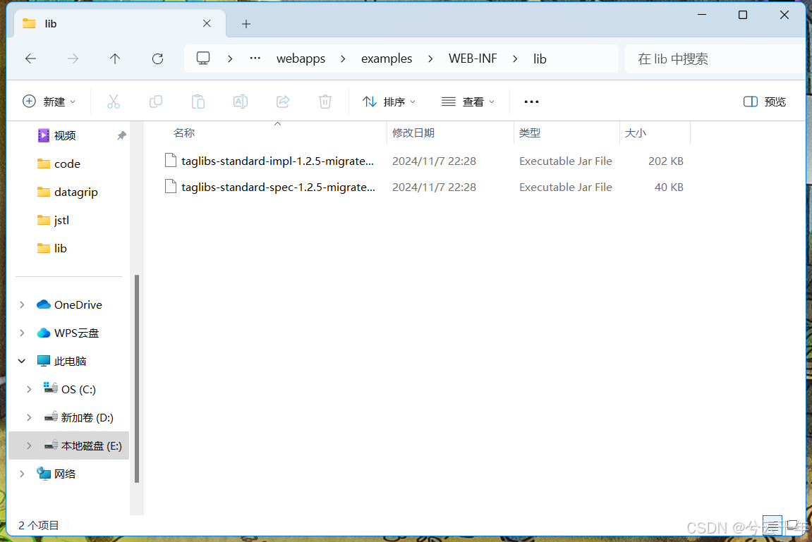Open WEB-INF from the breadcrumb path
Viewport: 812px width, 542px height.
(473, 58)
